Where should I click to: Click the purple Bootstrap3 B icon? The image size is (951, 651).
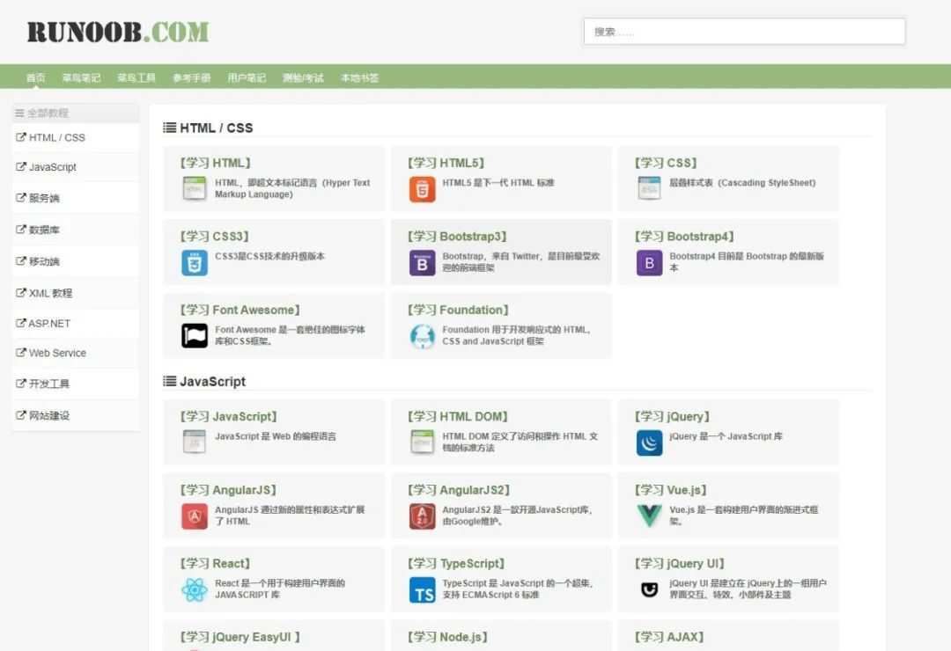(x=423, y=262)
